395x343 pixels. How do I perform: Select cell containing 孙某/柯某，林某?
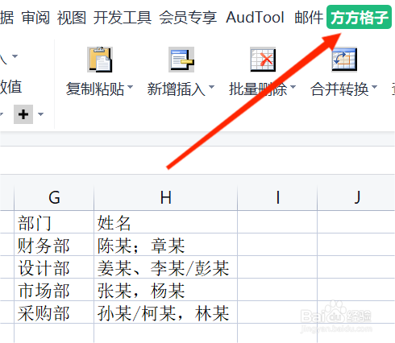click(x=165, y=312)
